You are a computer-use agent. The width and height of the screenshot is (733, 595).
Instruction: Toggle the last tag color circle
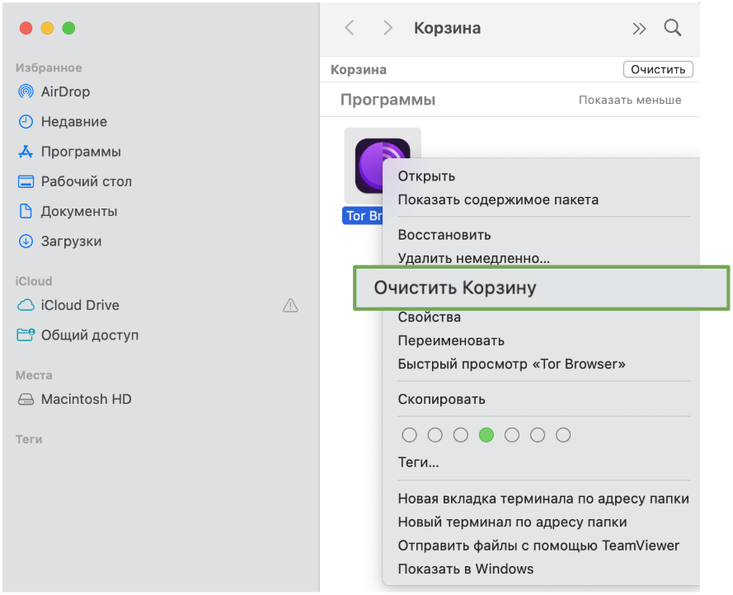563,434
